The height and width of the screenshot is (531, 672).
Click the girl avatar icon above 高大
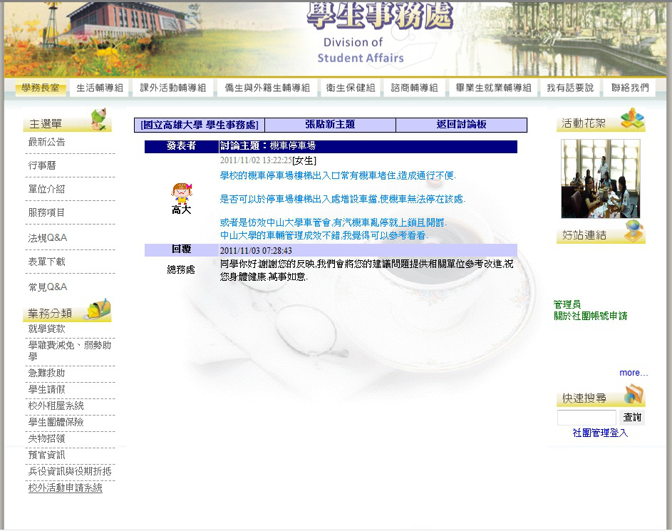click(182, 194)
